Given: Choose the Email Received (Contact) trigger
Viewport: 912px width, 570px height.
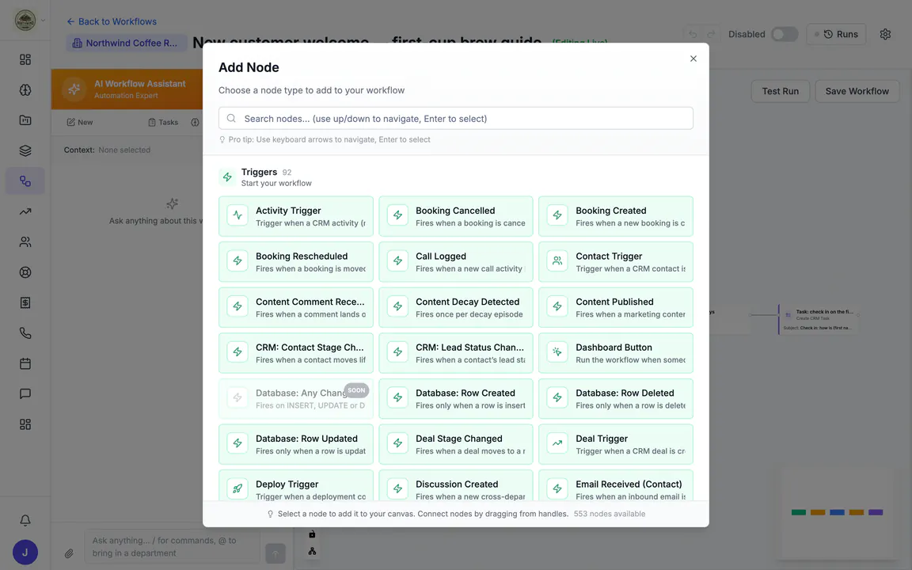Looking at the screenshot, I should tap(615, 485).
